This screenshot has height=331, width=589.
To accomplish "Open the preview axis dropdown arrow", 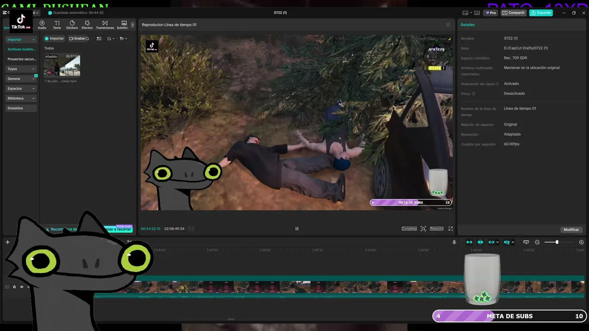I will click(513, 242).
